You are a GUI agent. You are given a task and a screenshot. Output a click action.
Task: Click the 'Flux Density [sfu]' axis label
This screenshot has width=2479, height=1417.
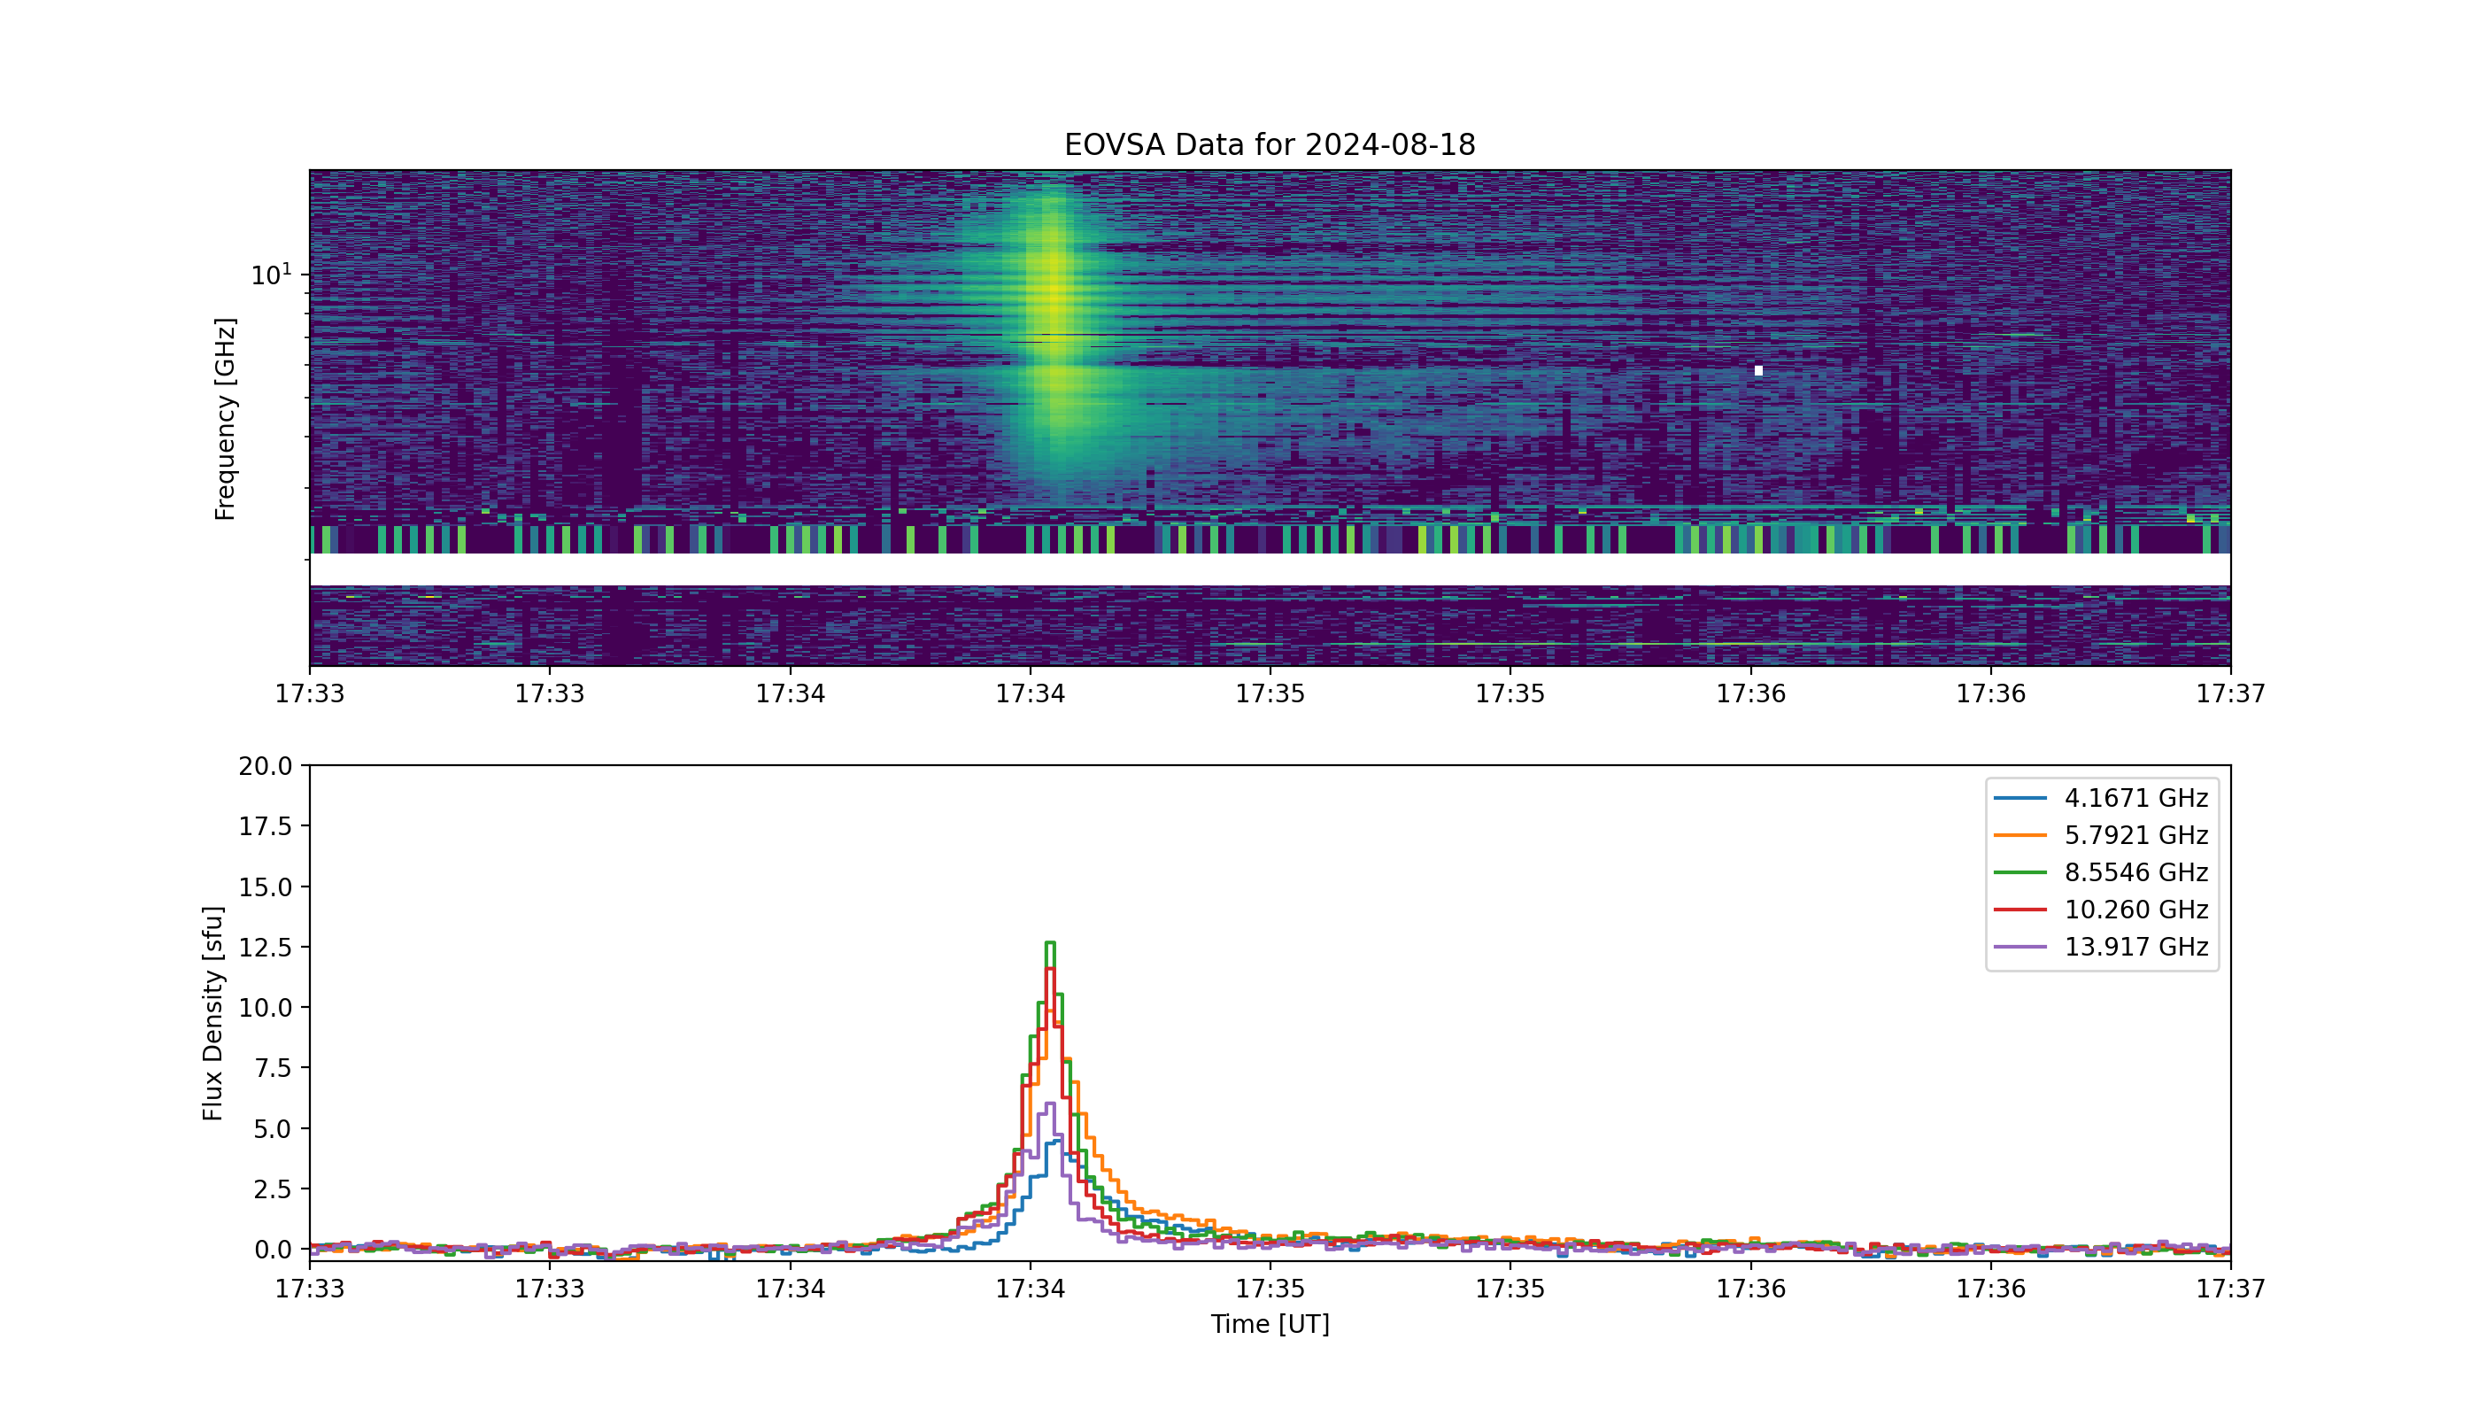[212, 1013]
